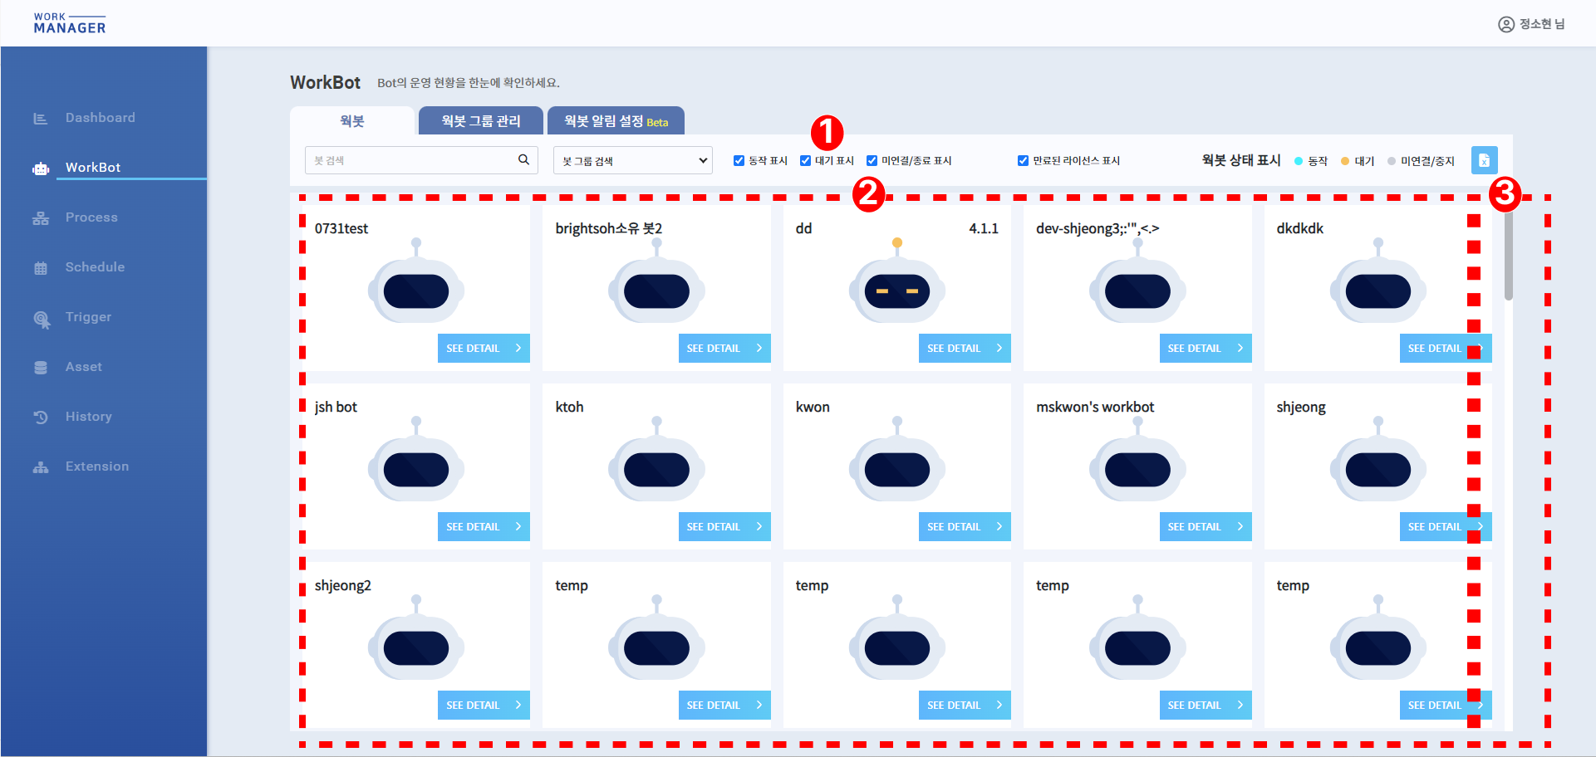Toggle the 미연결/종료 표시 checkbox
The image size is (1596, 757).
pos(872,160)
